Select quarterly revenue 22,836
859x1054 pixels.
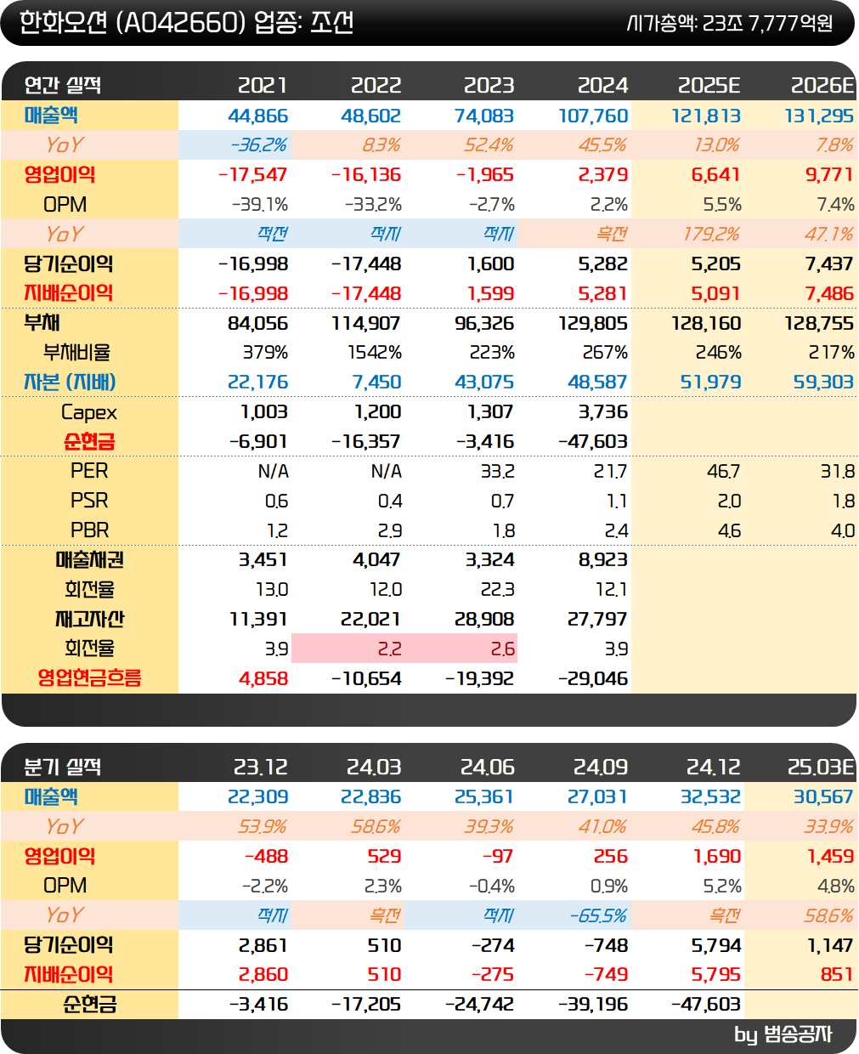click(x=370, y=797)
